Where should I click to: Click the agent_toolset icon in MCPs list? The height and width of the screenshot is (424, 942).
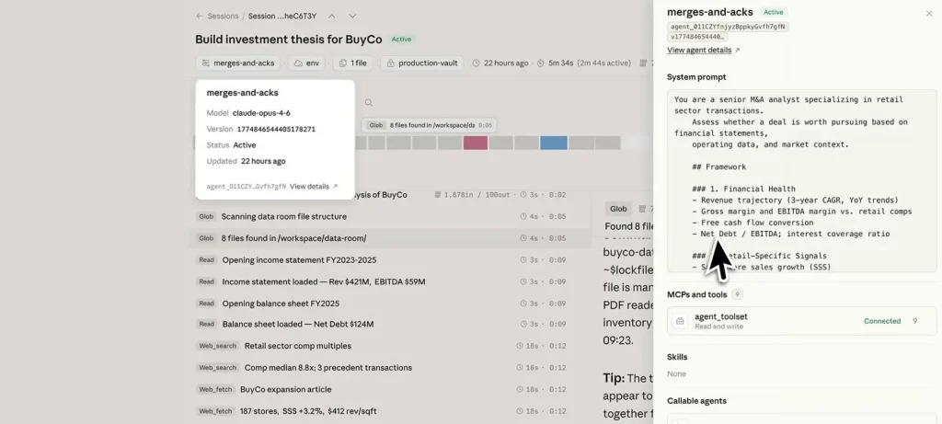pos(680,321)
